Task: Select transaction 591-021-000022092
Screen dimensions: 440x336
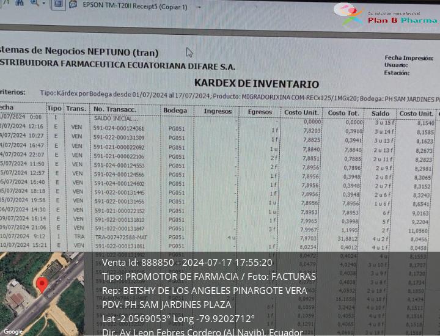Action: click(119, 147)
